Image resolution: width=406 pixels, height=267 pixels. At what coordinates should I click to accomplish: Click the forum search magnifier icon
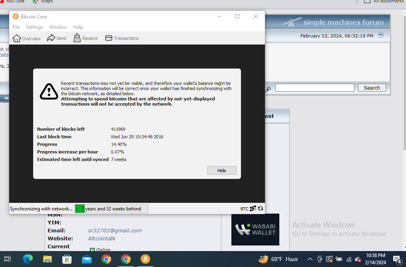268,89
